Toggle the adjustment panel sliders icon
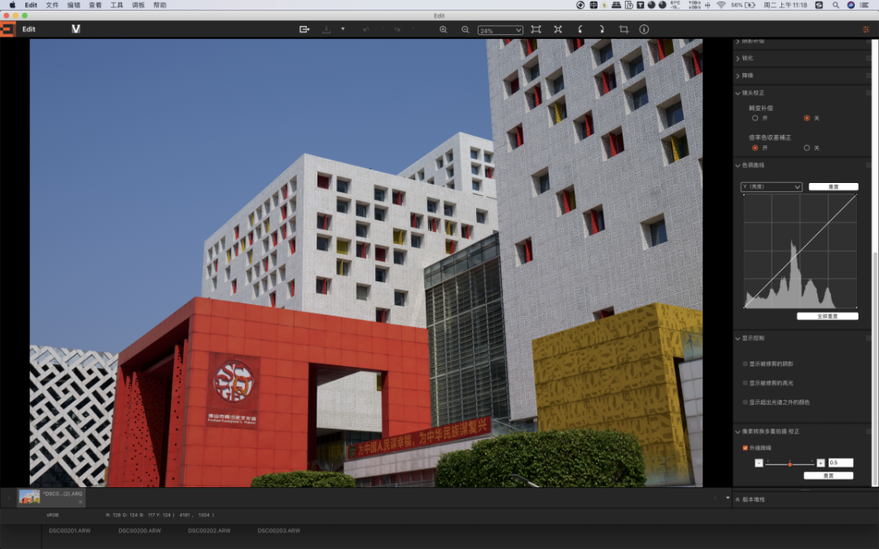Screen dimensions: 879x549 pos(866,29)
